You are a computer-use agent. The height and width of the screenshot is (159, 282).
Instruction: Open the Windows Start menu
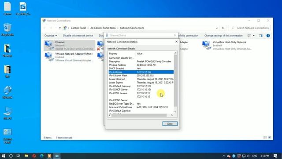click(x=3, y=156)
